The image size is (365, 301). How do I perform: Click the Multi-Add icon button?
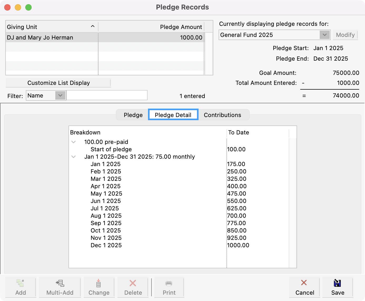point(60,283)
